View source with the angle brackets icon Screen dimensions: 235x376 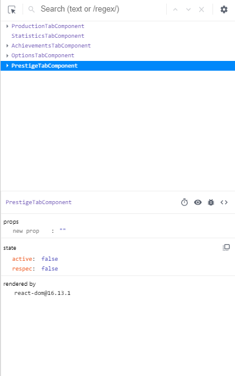point(224,202)
